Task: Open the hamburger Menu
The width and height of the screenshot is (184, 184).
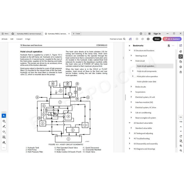Action: (x=5, y=34)
